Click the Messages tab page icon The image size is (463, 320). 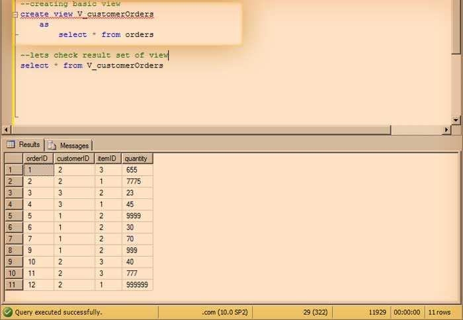point(52,145)
